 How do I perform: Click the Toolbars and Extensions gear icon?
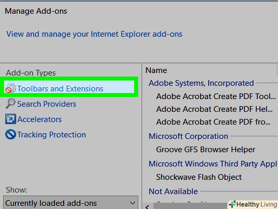(x=10, y=89)
